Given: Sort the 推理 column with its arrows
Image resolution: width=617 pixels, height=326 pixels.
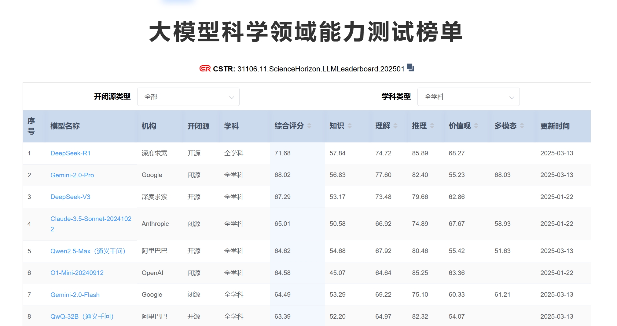Looking at the screenshot, I should (432, 126).
